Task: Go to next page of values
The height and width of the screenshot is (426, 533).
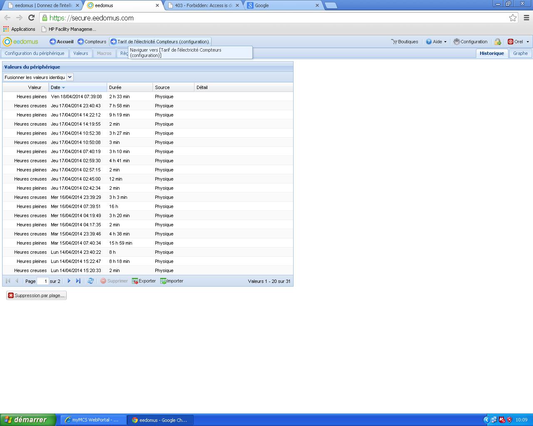Action: click(x=69, y=281)
